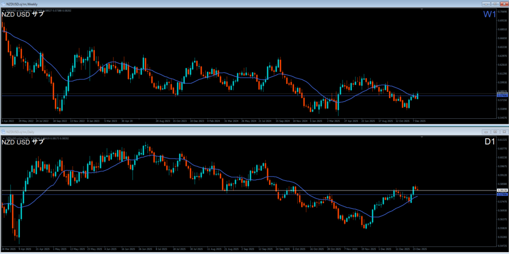The image size is (509, 254).
Task: Close the NZDUSD Daily chart window
Action: point(504,132)
